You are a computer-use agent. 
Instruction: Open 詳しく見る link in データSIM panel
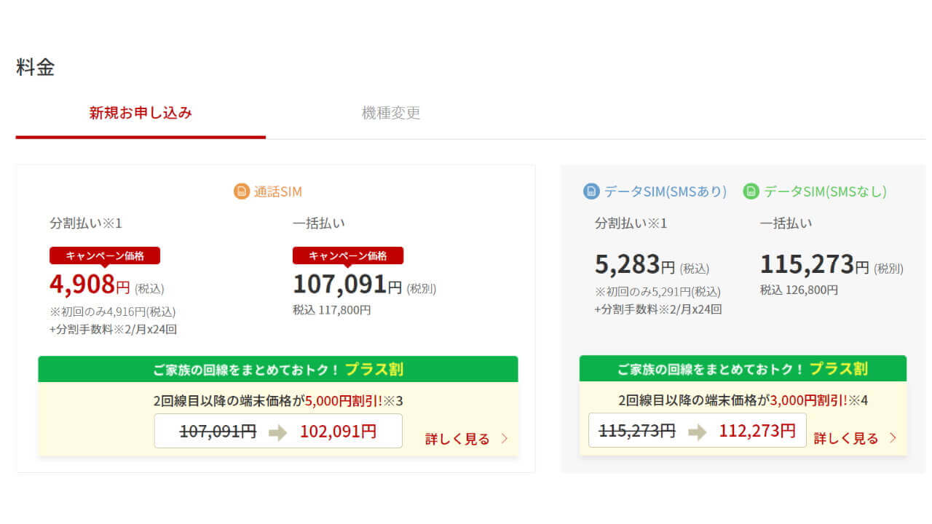tap(846, 438)
